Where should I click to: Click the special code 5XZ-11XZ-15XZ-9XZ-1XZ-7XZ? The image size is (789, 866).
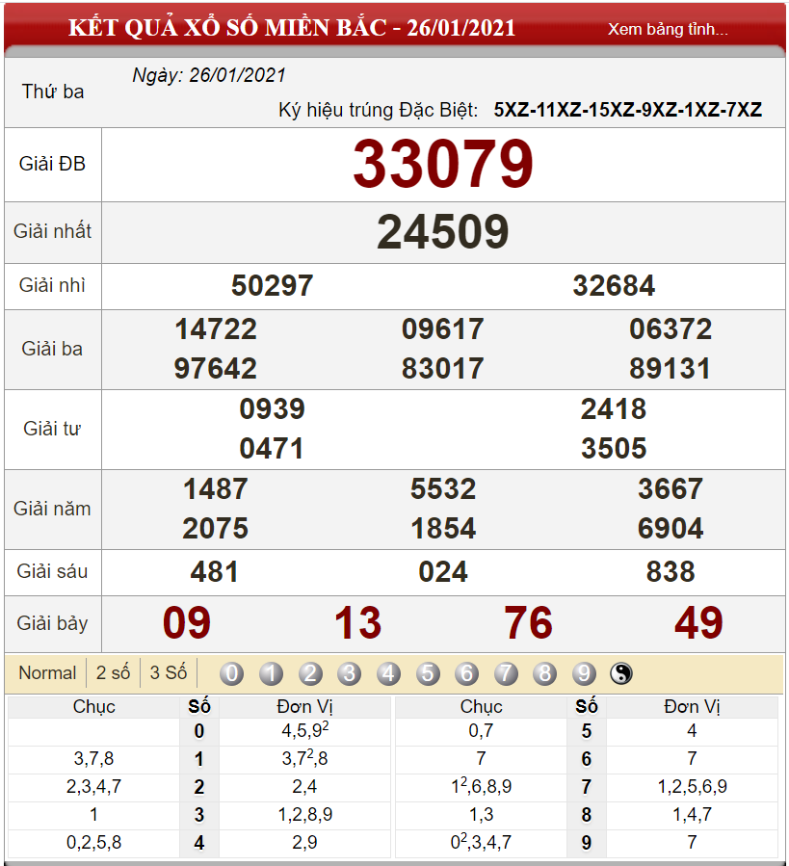pyautogui.click(x=628, y=110)
